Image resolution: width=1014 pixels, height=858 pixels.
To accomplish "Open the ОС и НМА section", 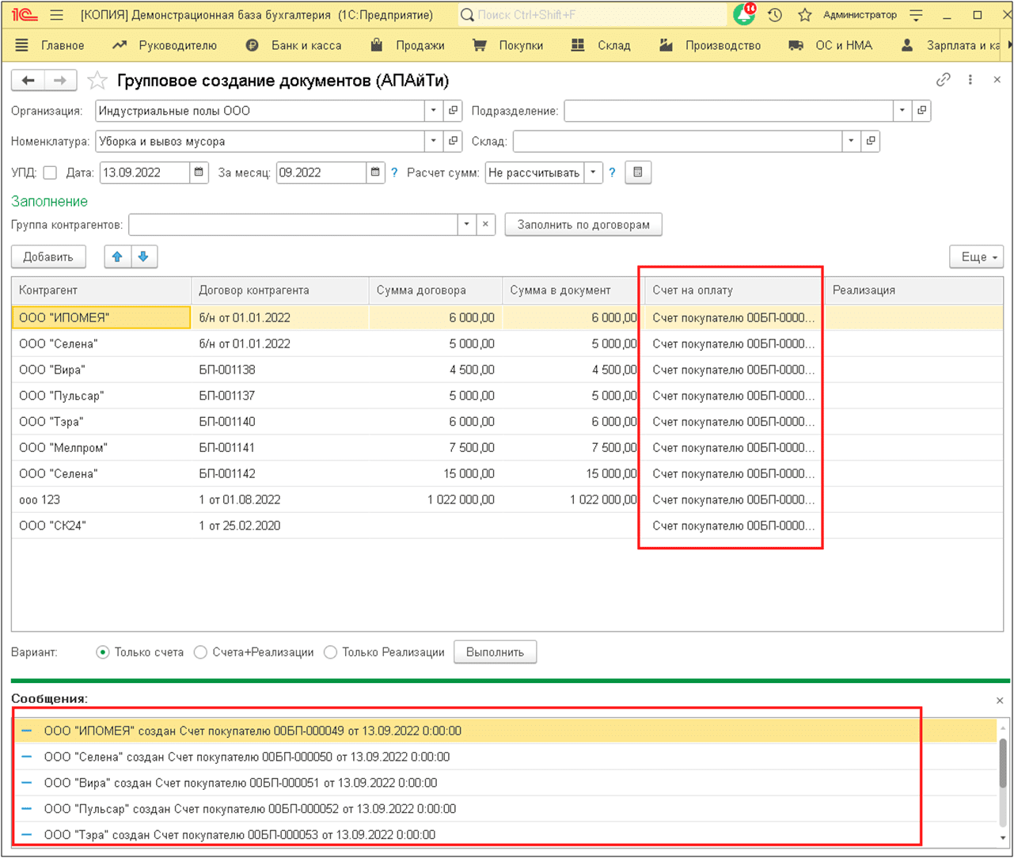I will click(830, 45).
